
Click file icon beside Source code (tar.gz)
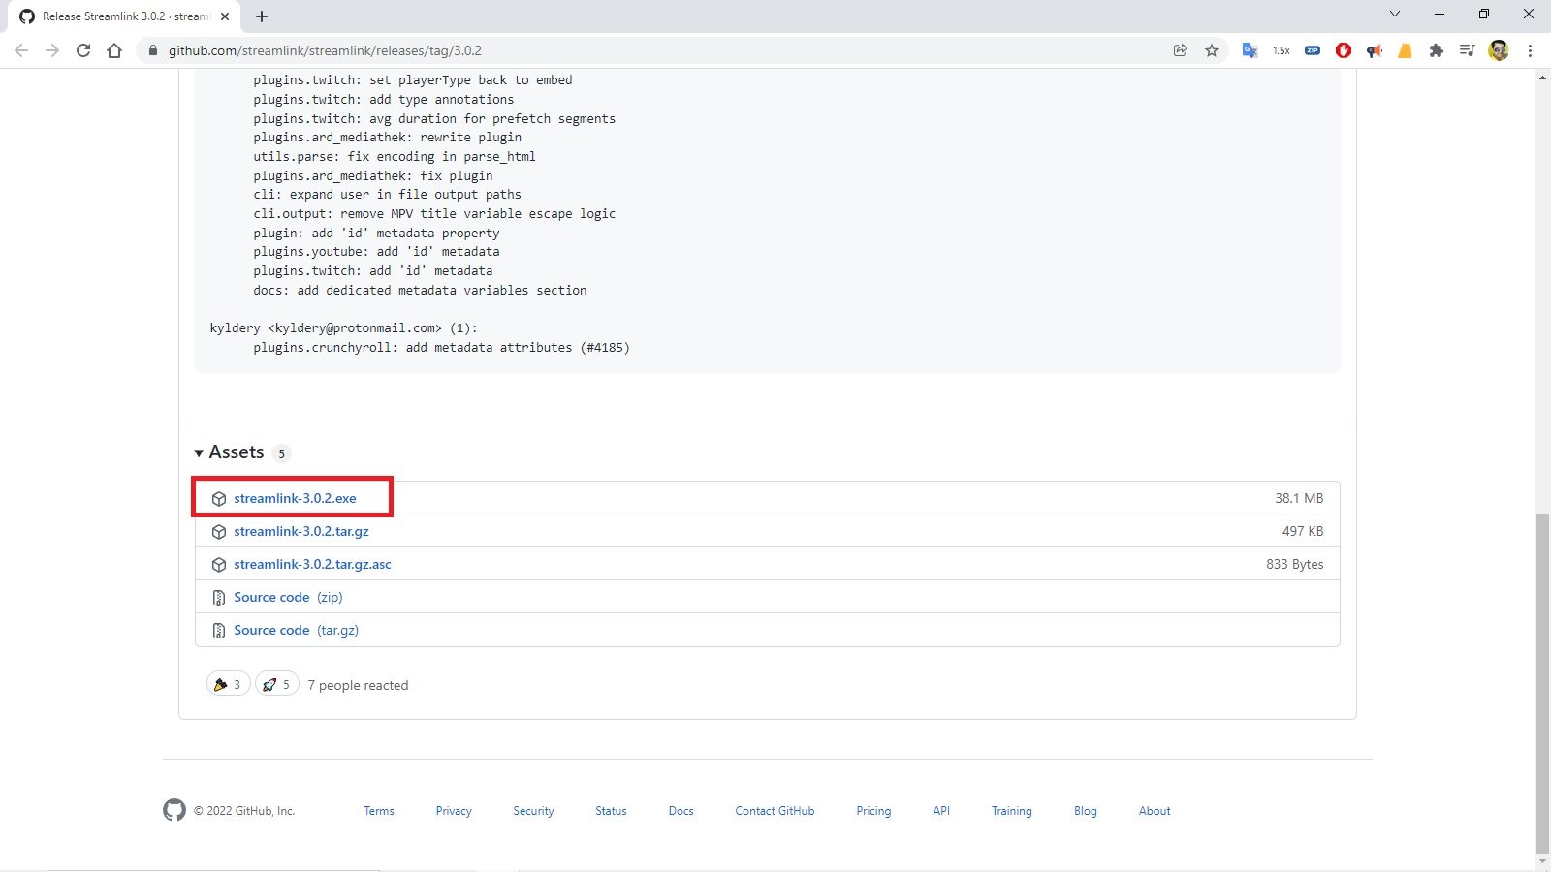pos(219,631)
